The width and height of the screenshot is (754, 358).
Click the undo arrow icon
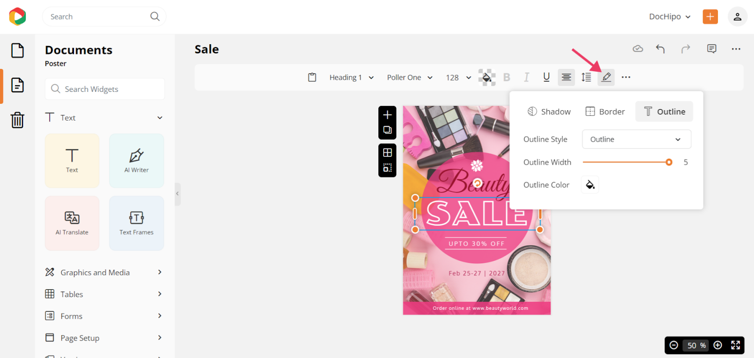point(660,49)
